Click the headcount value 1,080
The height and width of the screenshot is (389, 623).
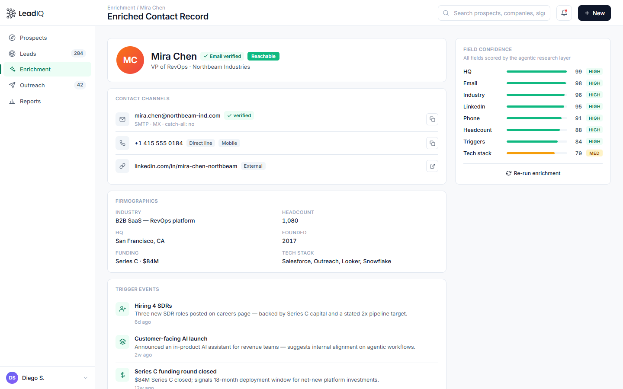point(290,221)
